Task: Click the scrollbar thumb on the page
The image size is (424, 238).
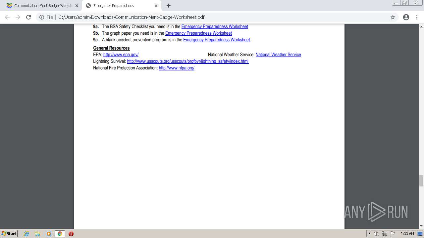Action: point(421,181)
